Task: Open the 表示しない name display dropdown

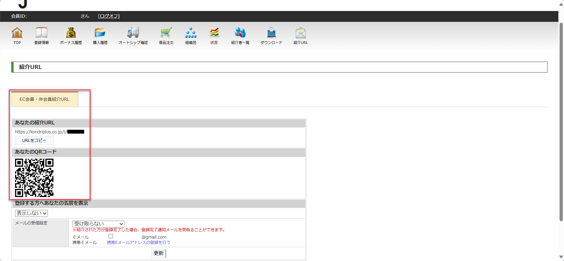Action: pos(31,213)
